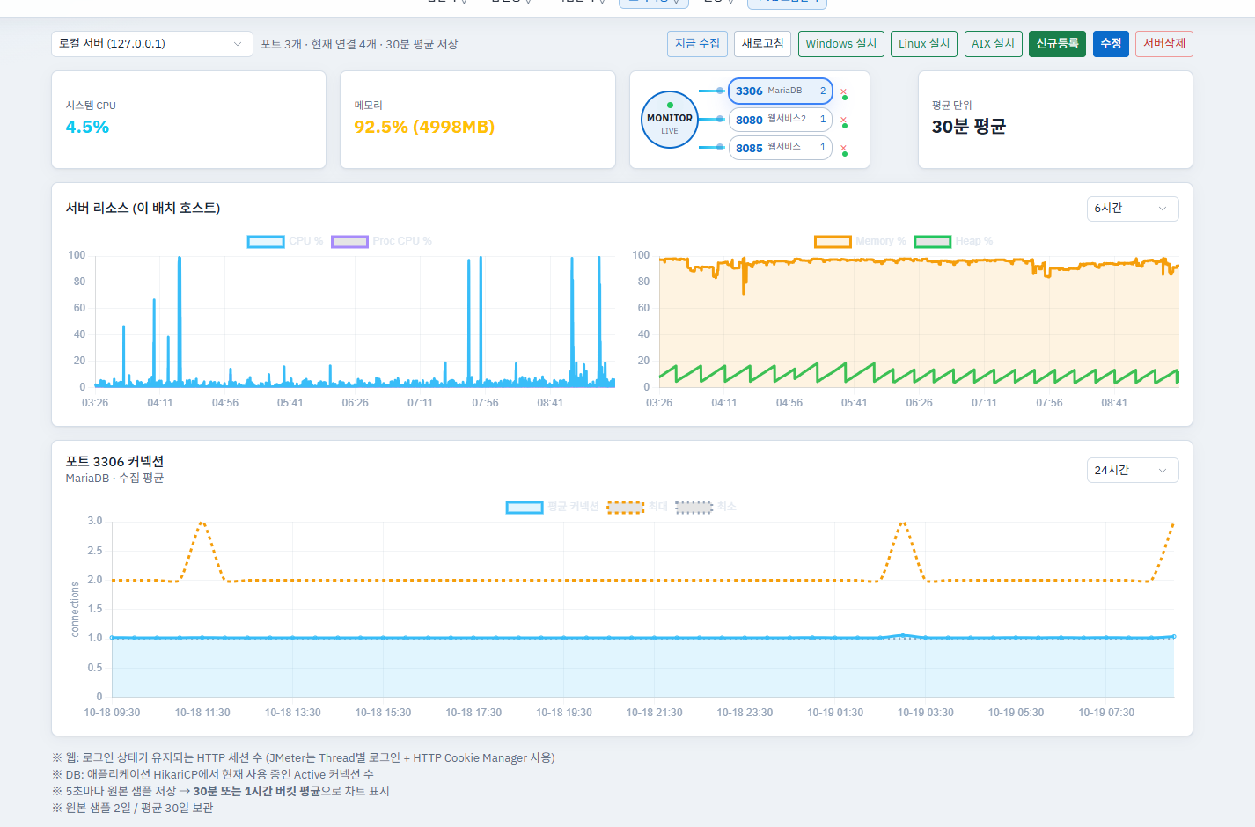The width and height of the screenshot is (1255, 827).
Task: Select the 8085 웹서비스 port pill
Action: [x=780, y=147]
